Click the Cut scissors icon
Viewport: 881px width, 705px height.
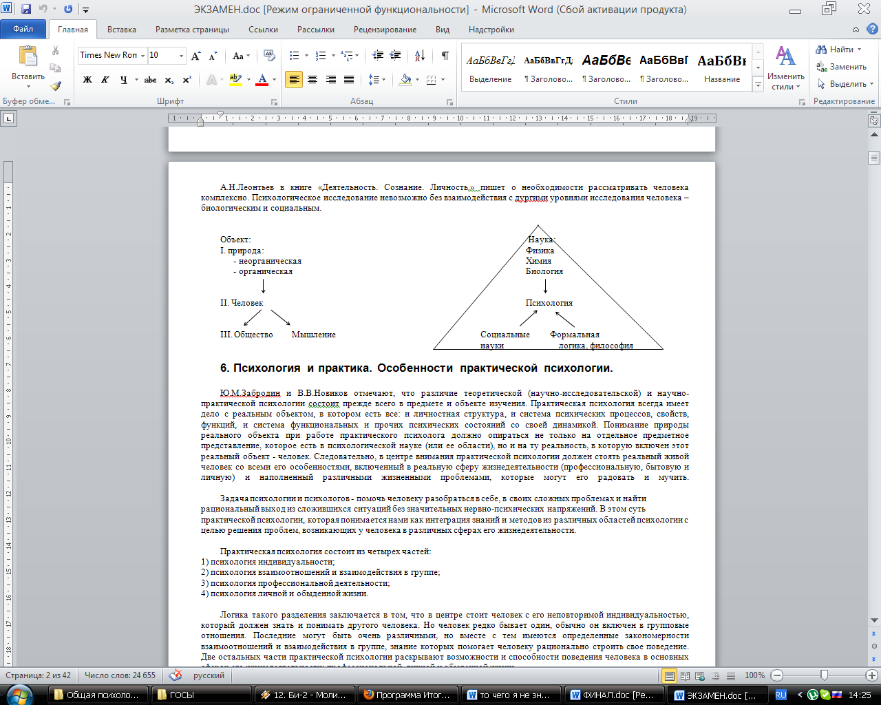point(56,51)
